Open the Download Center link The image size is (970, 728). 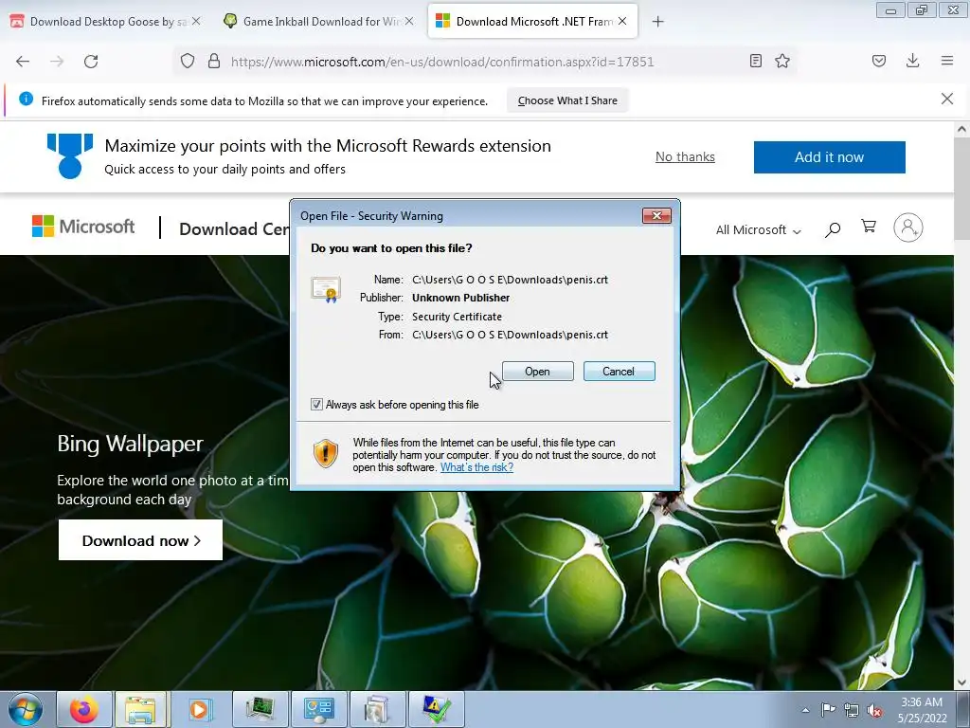[234, 229]
